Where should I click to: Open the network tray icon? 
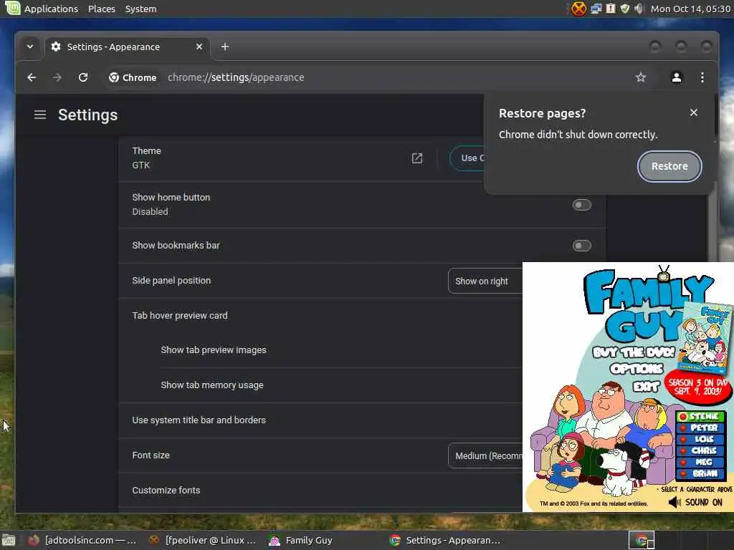(x=596, y=9)
